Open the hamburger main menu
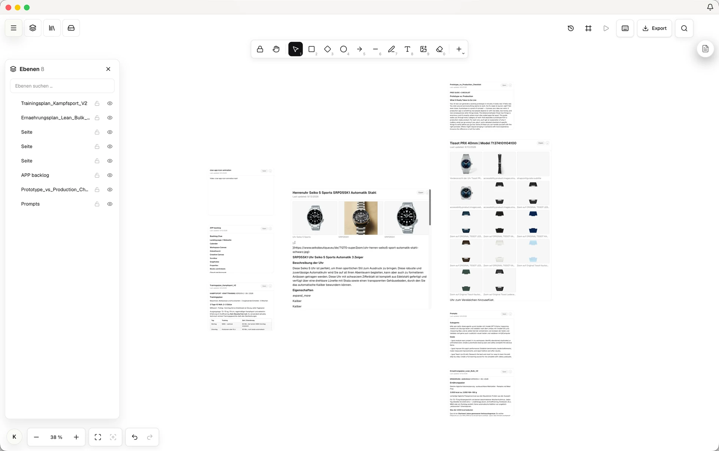Screen dimensions: 719x451 click(x=13, y=28)
